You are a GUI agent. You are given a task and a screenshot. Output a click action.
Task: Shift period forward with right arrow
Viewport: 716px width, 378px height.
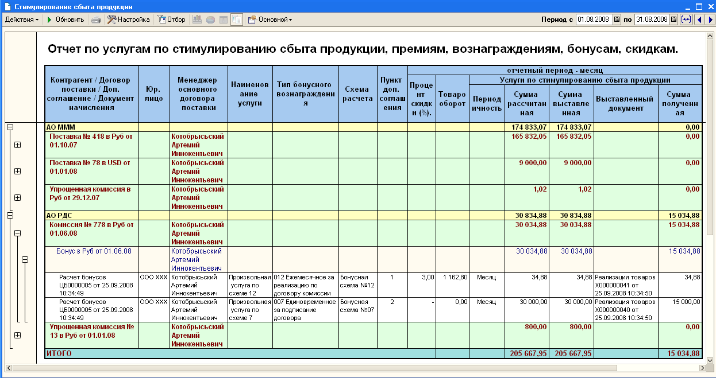tap(710, 20)
